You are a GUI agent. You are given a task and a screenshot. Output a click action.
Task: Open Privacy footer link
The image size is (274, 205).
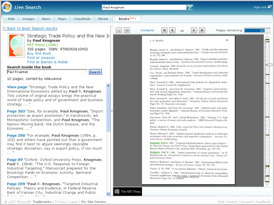60,202
